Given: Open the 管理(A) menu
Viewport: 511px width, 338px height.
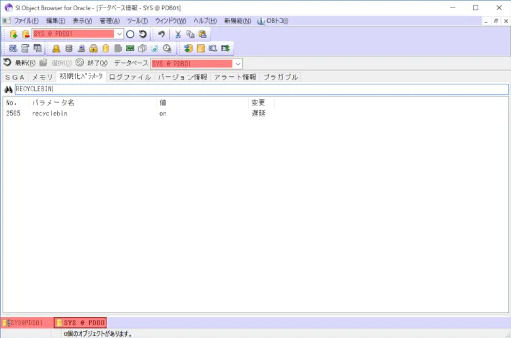Looking at the screenshot, I should [x=110, y=21].
